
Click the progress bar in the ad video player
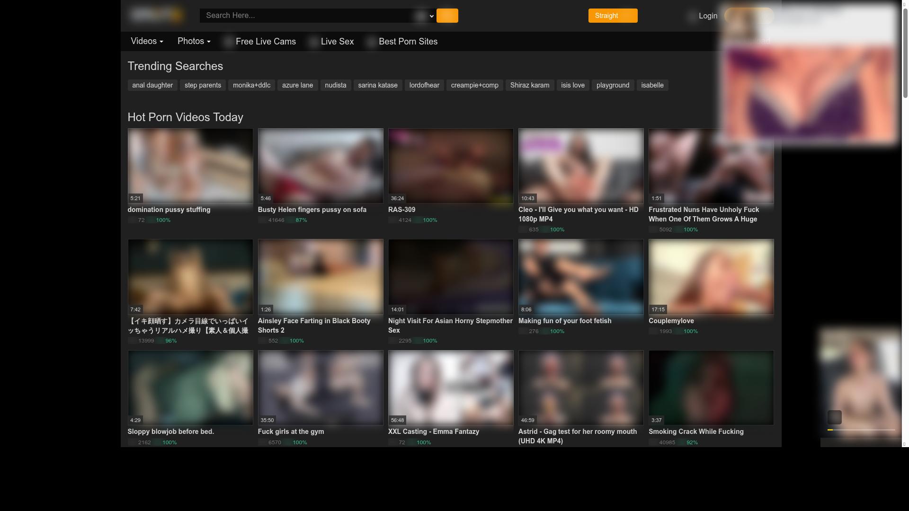click(x=862, y=431)
